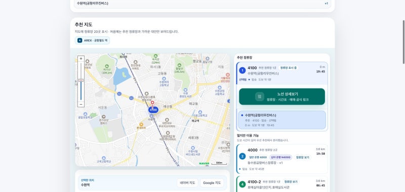Click the 06:45 time on 4100-2 card
Viewport: 405px width, 192px height.
[x=320, y=185]
